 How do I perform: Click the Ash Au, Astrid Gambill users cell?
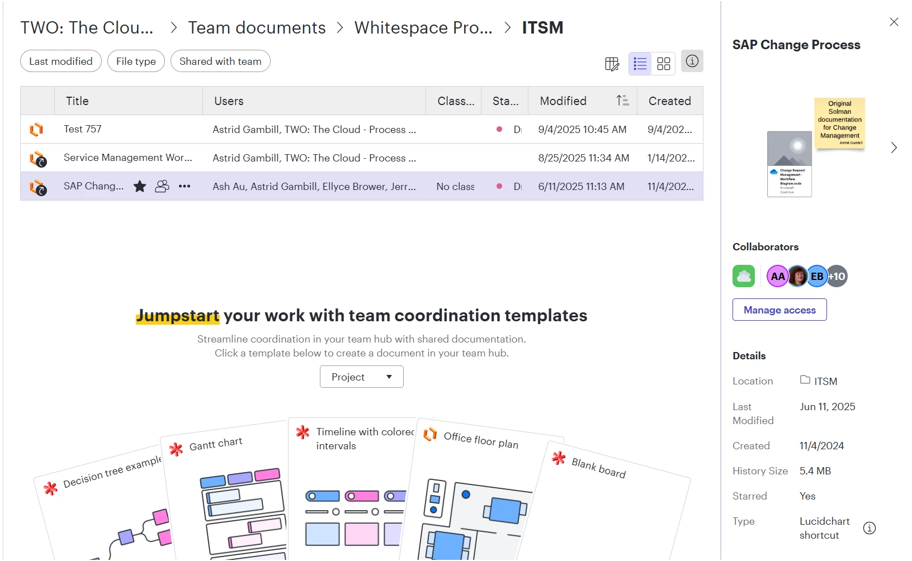tap(314, 186)
